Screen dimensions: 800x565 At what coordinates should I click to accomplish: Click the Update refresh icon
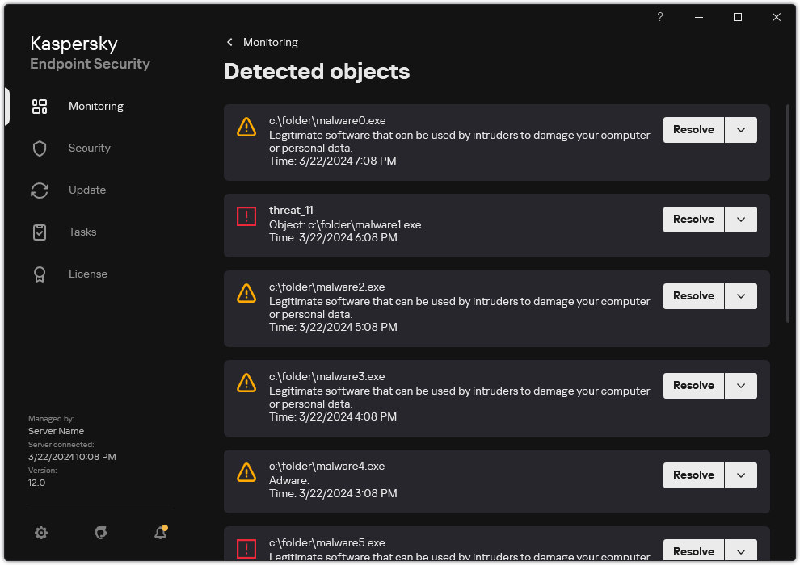40,190
